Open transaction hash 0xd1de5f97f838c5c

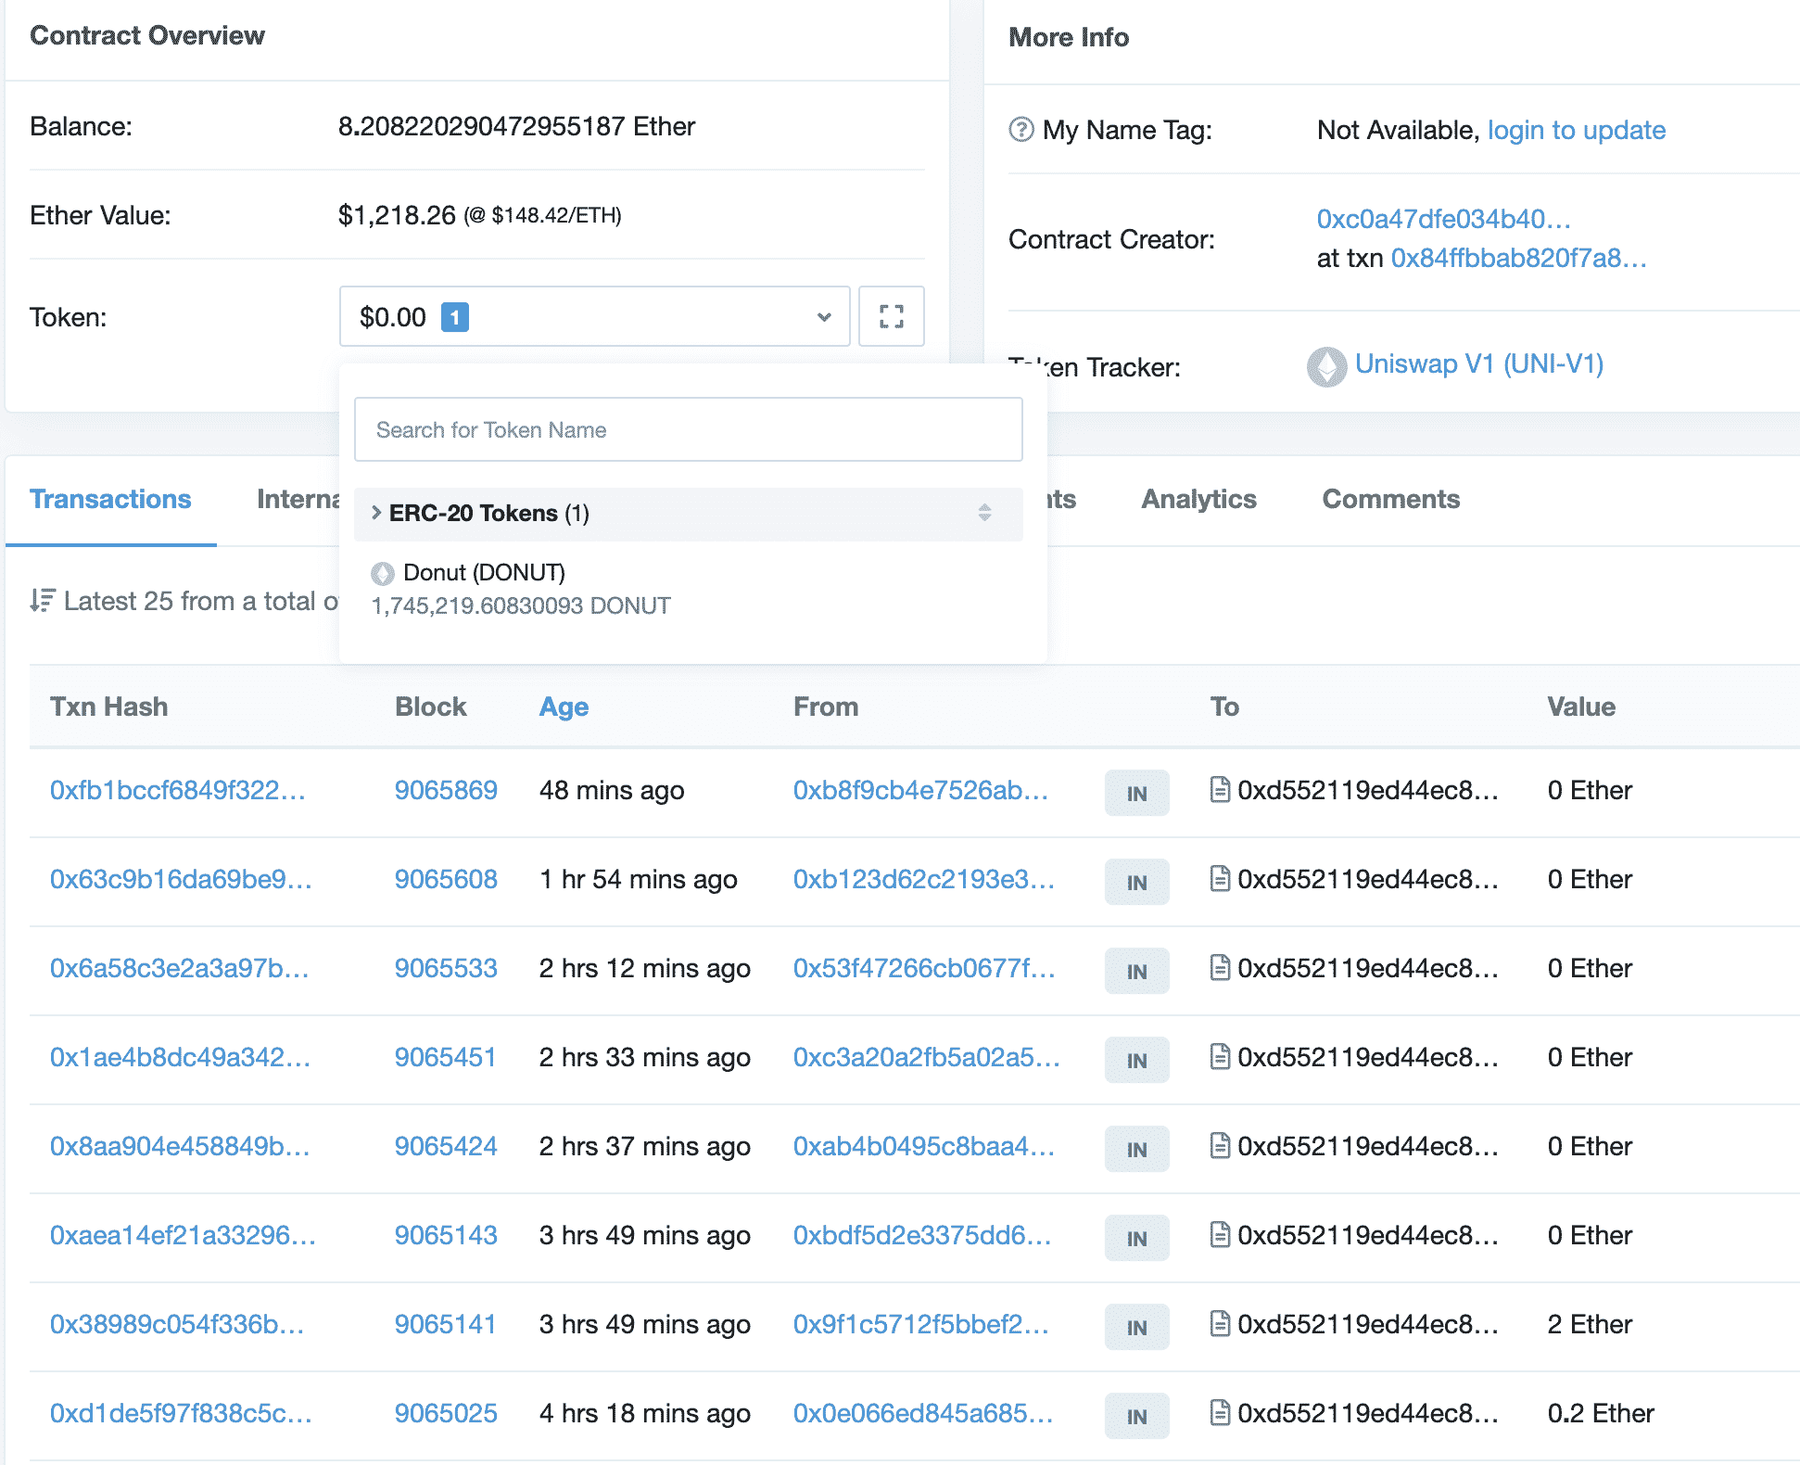pos(181,1413)
